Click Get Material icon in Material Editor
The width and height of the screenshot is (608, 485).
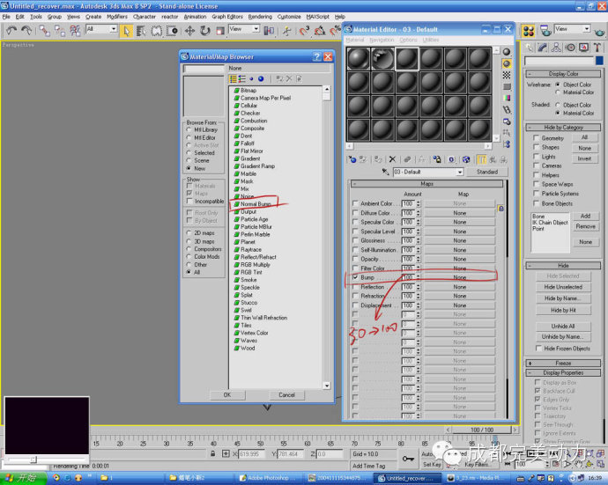352,159
